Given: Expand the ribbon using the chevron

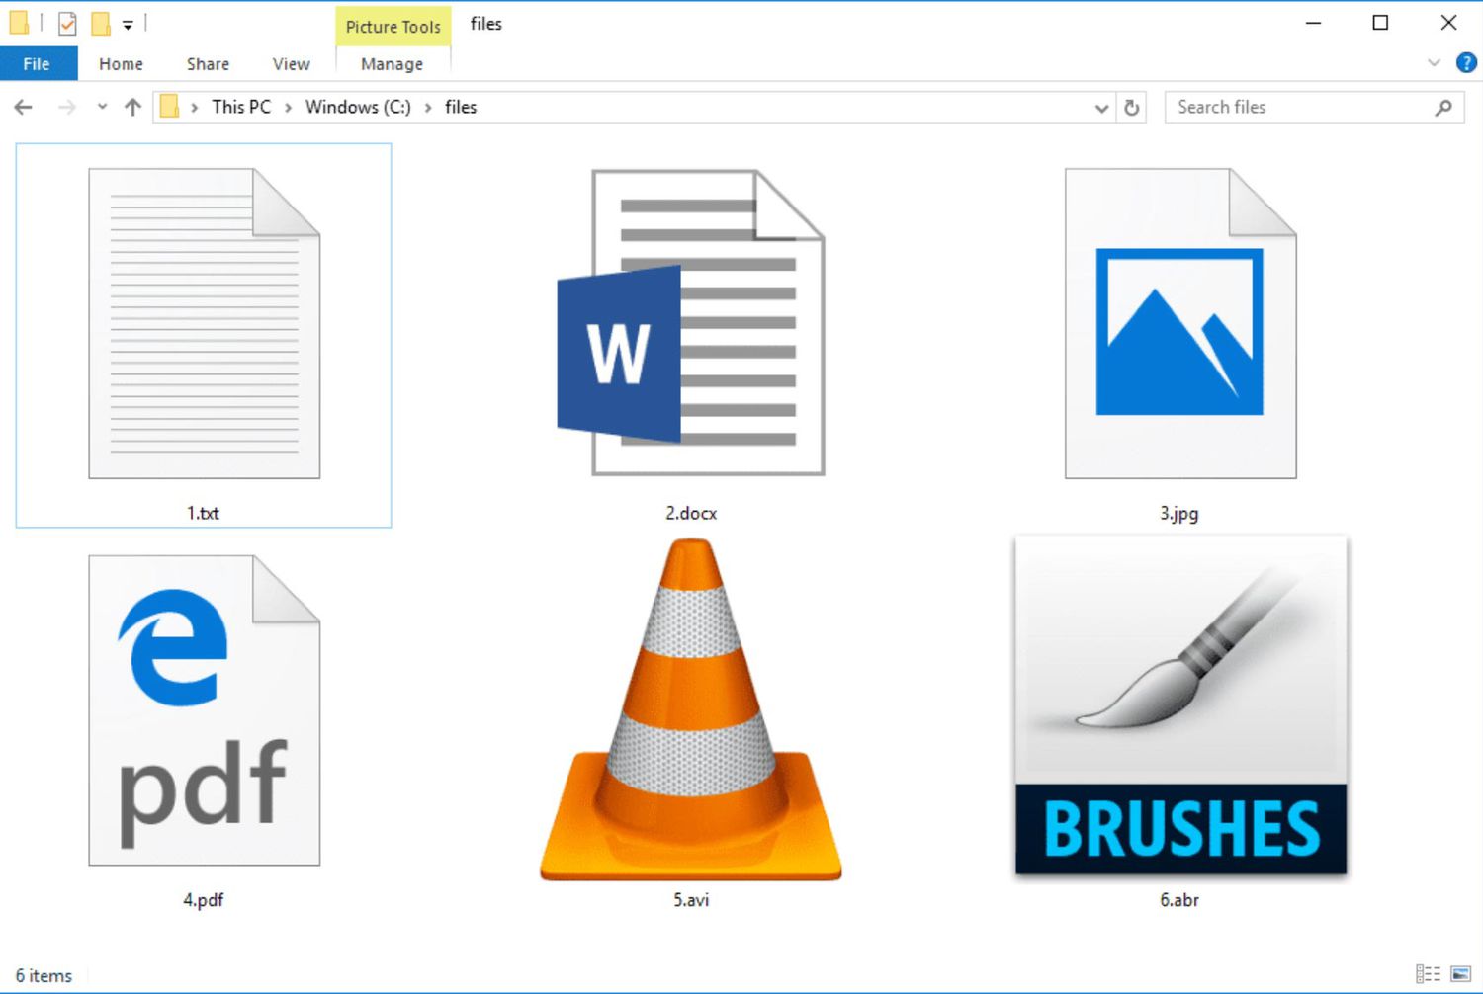Looking at the screenshot, I should [x=1434, y=63].
